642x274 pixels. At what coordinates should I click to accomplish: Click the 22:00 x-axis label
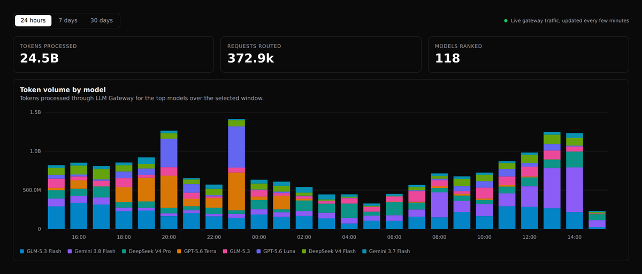pos(214,237)
